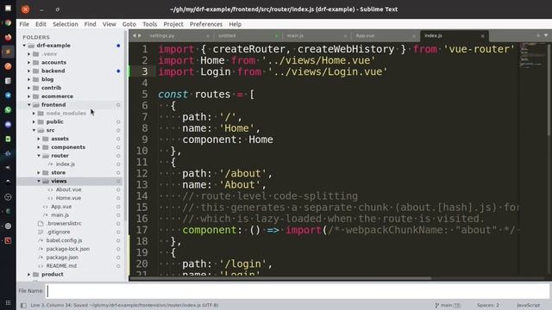Switch to the settings.py tab
The height and width of the screenshot is (310, 552).
tap(179, 36)
